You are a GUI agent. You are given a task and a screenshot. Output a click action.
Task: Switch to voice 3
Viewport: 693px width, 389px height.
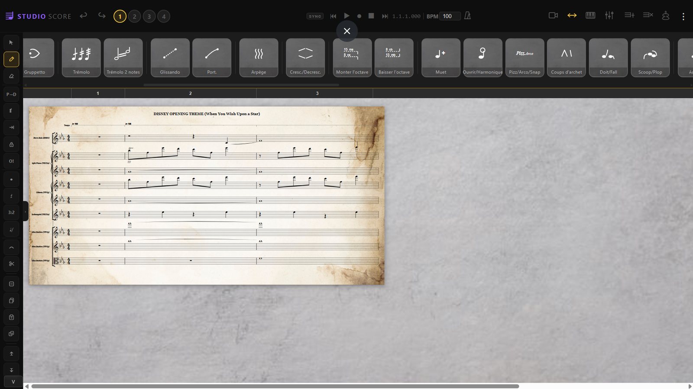pyautogui.click(x=149, y=16)
